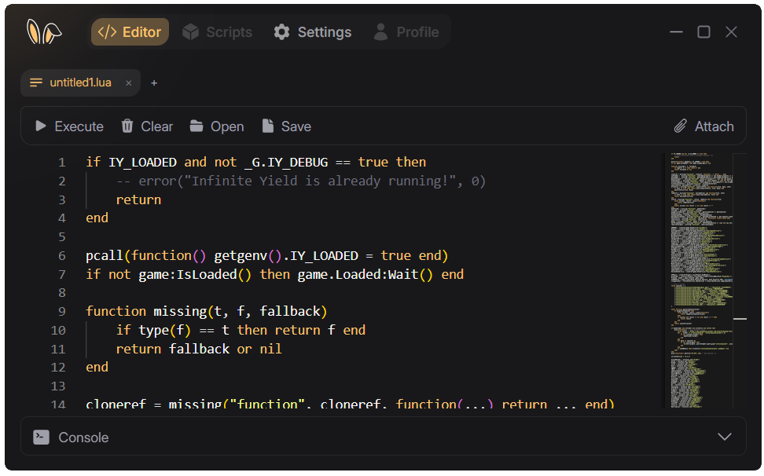Open the Settings section

pos(312,31)
